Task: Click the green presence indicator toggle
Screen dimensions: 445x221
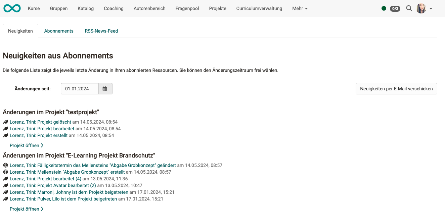Action: tap(384, 8)
